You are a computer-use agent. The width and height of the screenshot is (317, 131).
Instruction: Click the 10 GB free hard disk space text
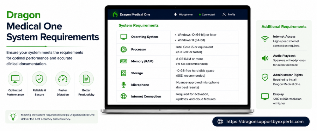tap(195, 71)
